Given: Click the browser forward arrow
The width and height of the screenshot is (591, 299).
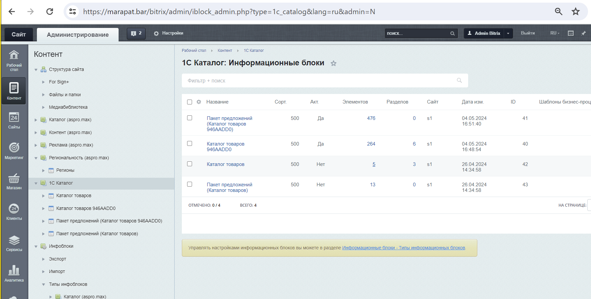Looking at the screenshot, I should (x=31, y=11).
